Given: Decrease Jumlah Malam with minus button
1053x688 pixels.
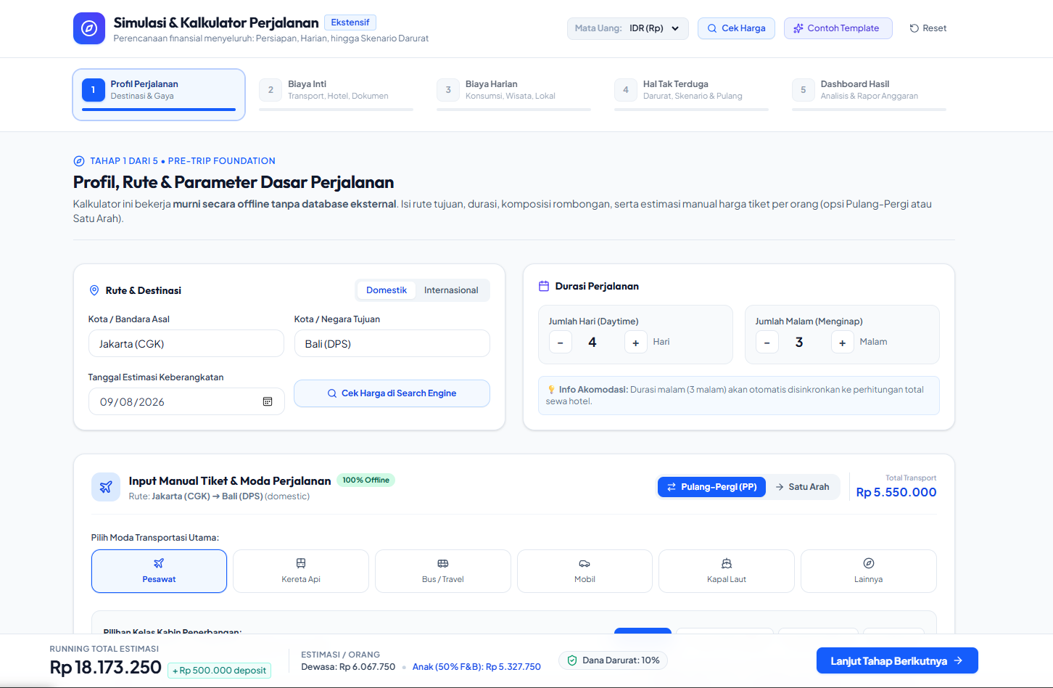Looking at the screenshot, I should pyautogui.click(x=767, y=343).
